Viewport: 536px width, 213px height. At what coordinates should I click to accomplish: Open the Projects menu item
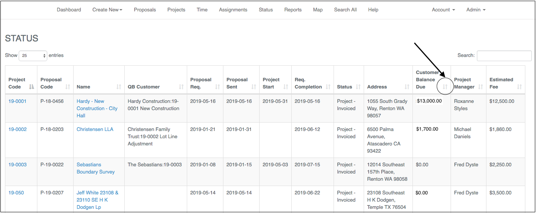pos(176,10)
